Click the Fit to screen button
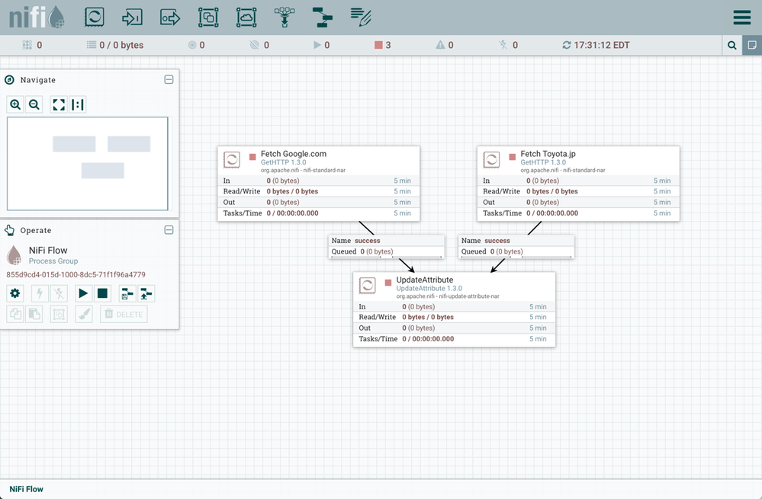This screenshot has height=499, width=762. [x=59, y=105]
